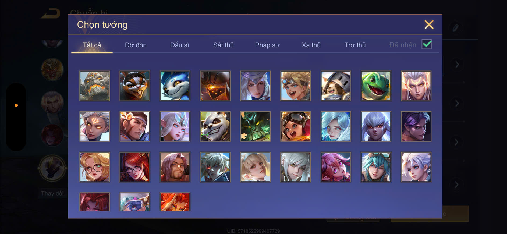Select the Tất cả tab

point(92,45)
